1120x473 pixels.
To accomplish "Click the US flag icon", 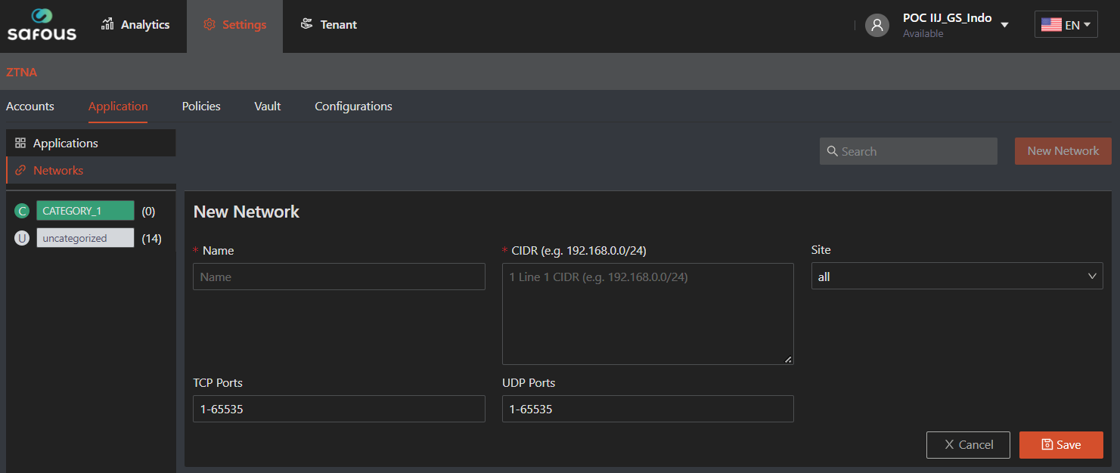I will point(1050,25).
